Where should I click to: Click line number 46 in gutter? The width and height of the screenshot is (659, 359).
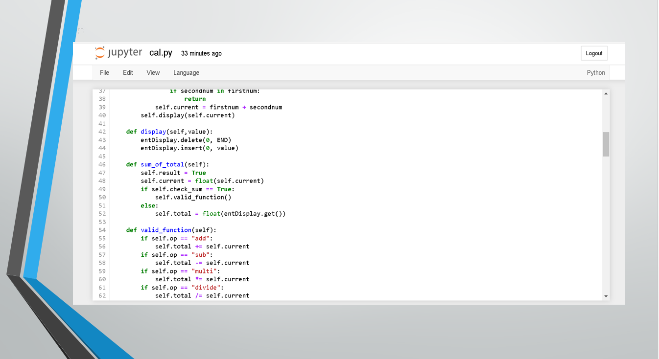(102, 164)
